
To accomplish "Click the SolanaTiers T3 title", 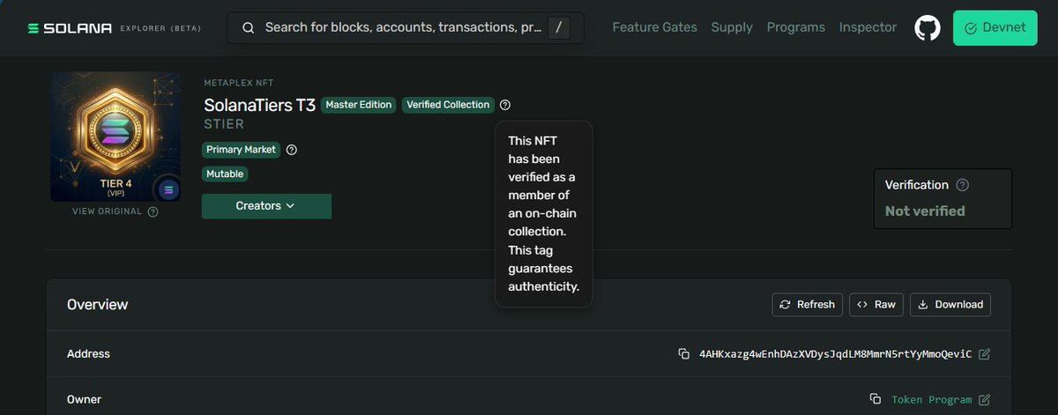I will coord(259,105).
